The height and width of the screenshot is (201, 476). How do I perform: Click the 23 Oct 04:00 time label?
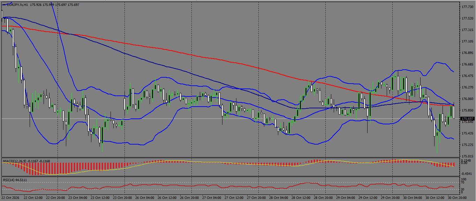pyautogui.click(x=78, y=198)
